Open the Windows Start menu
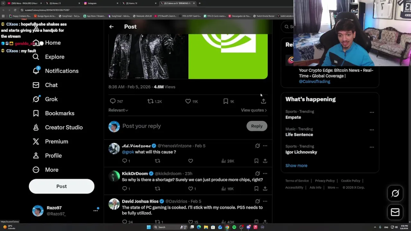The width and height of the screenshot is (411, 231). (149, 227)
